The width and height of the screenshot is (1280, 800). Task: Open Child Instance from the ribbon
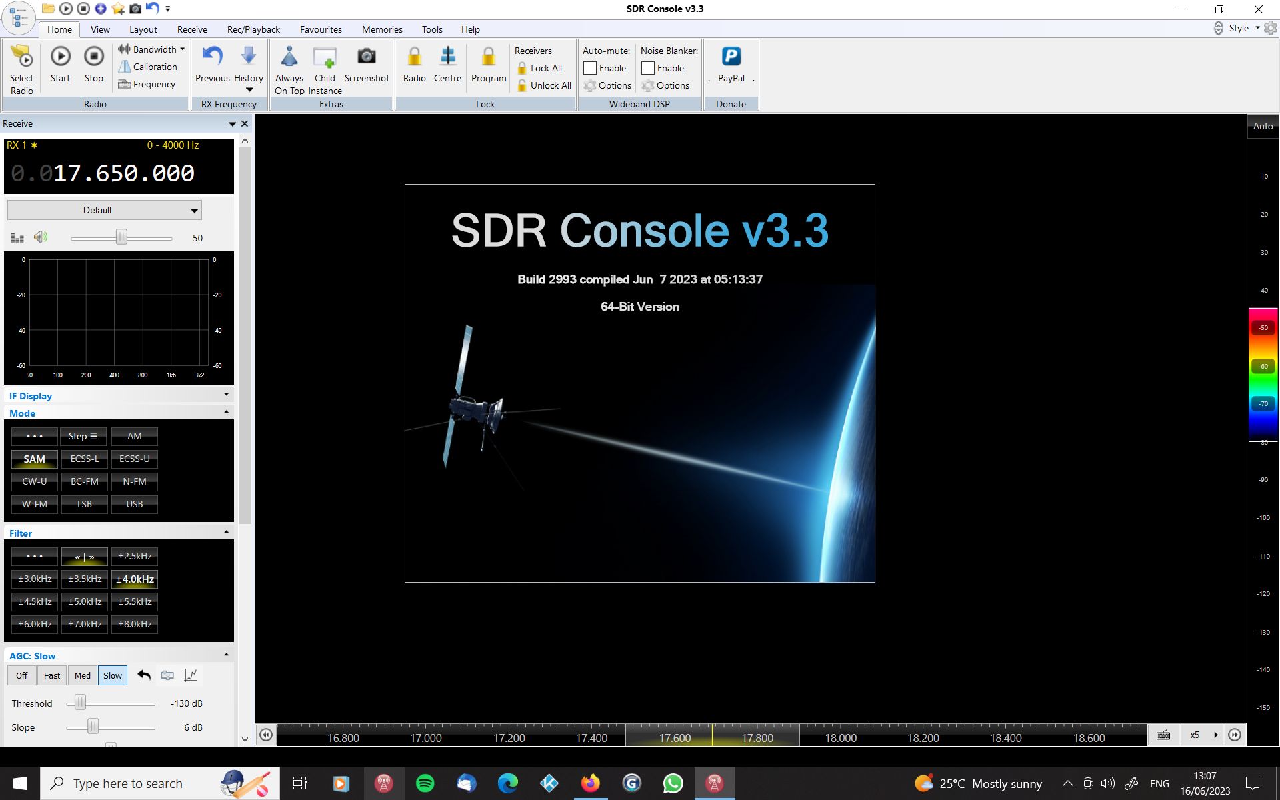tap(325, 58)
